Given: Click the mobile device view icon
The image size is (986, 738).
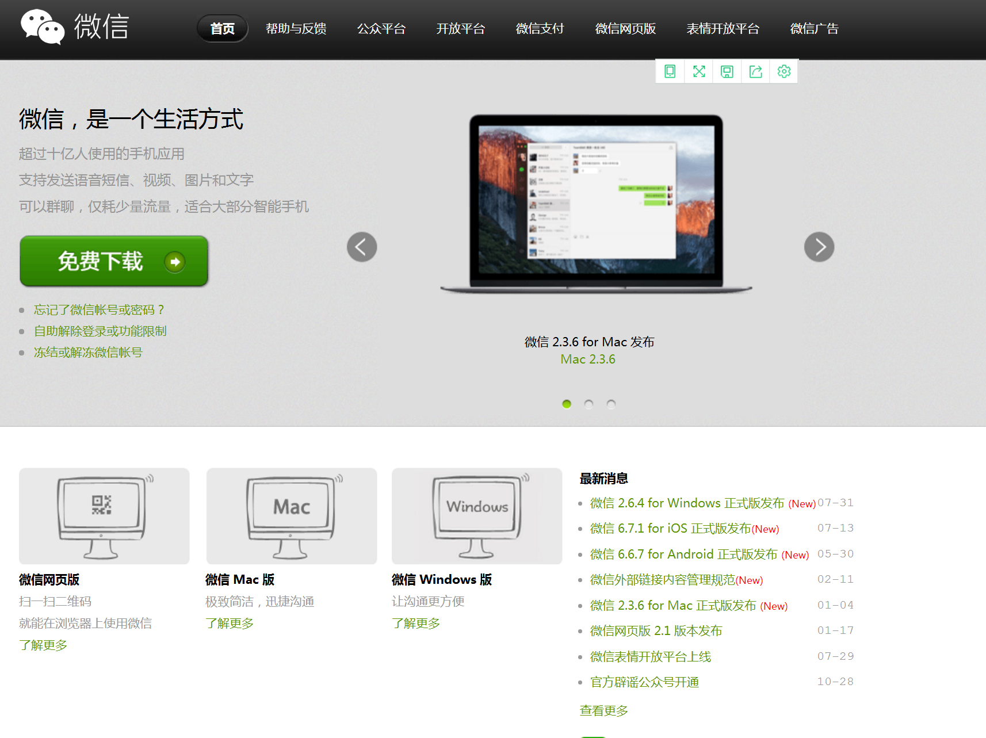Looking at the screenshot, I should (669, 71).
